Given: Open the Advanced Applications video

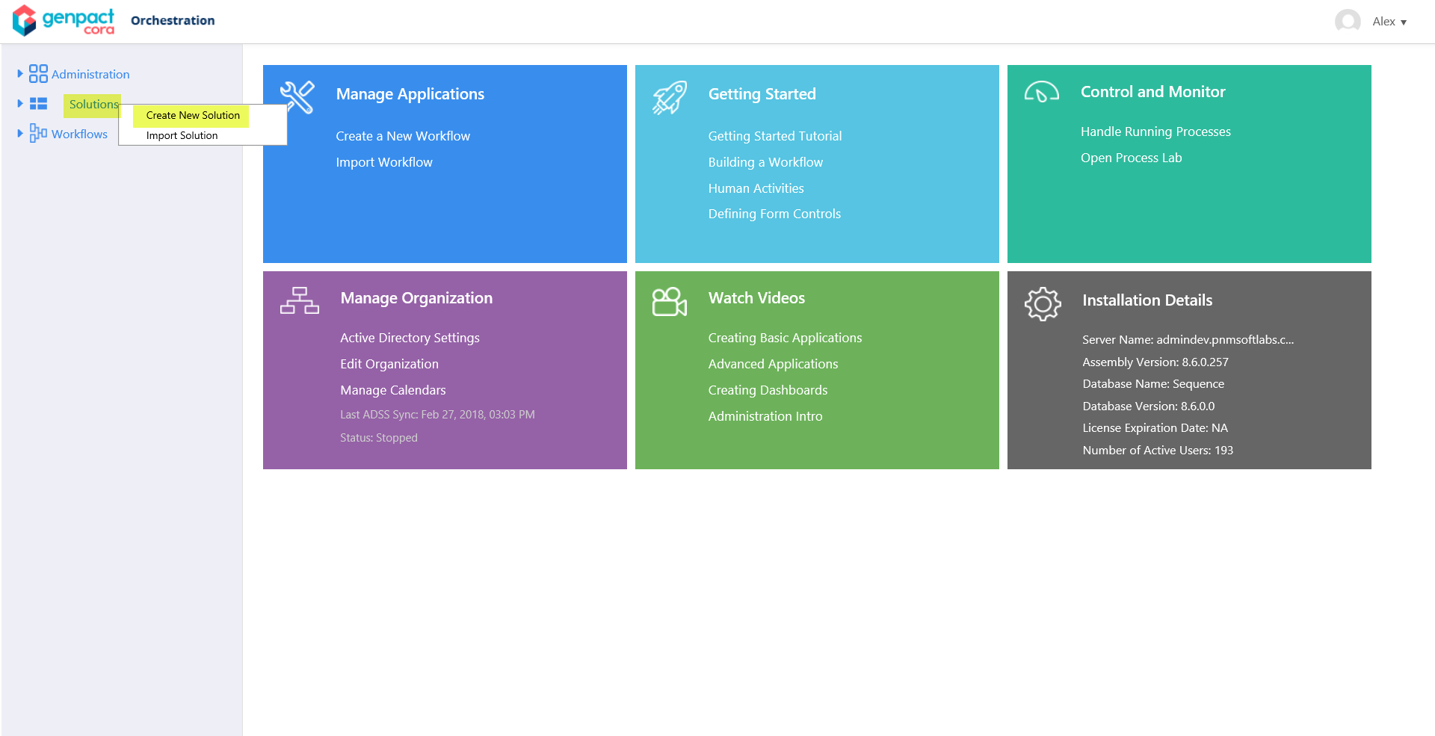Looking at the screenshot, I should [x=773, y=364].
